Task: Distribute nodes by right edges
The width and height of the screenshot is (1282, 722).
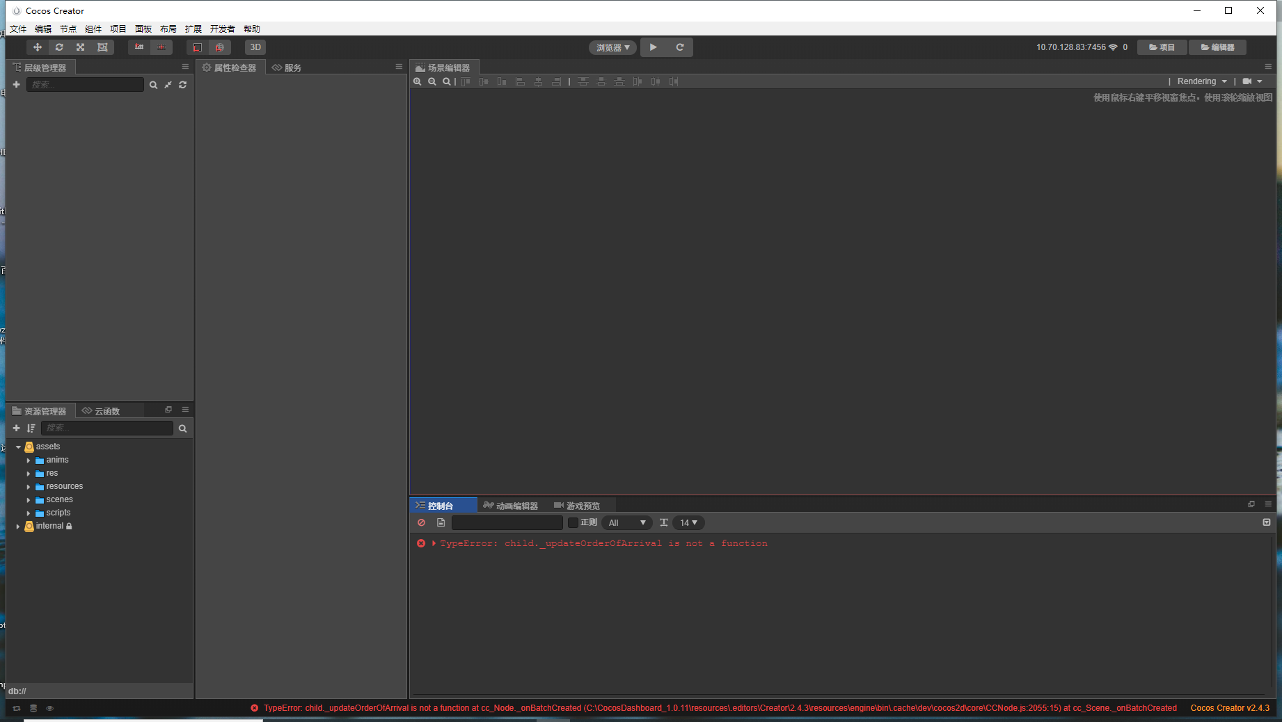Action: [674, 81]
